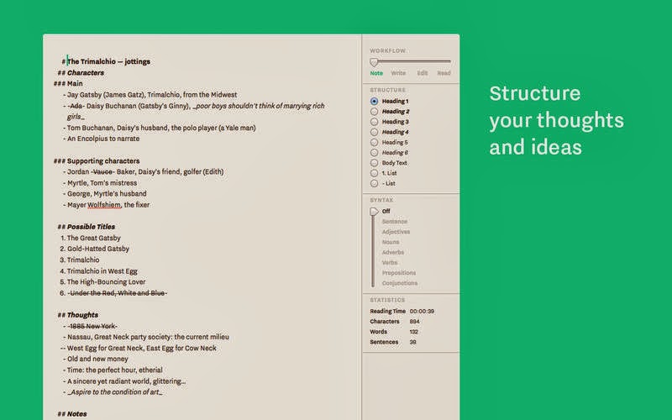Click the Reading Time statistic value

coord(422,311)
